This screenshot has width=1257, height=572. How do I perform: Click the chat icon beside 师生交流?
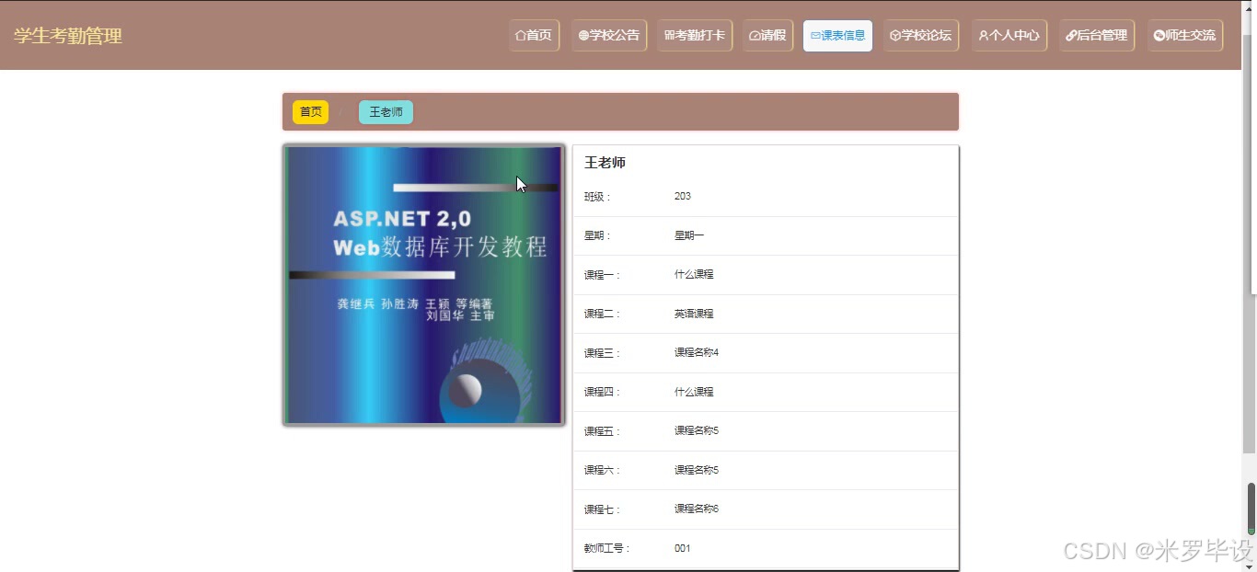click(x=1159, y=36)
